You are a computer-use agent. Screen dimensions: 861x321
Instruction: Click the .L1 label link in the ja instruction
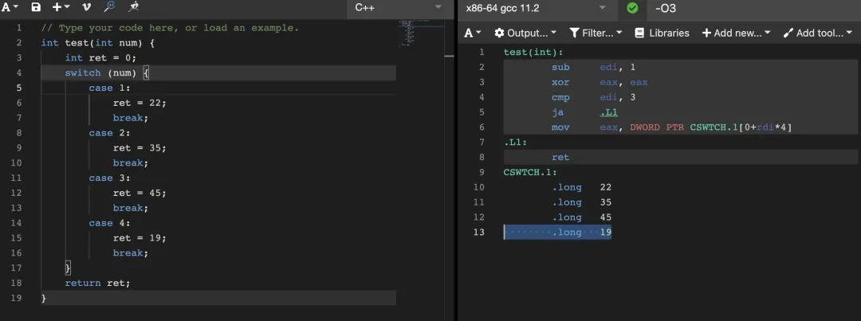coord(608,112)
